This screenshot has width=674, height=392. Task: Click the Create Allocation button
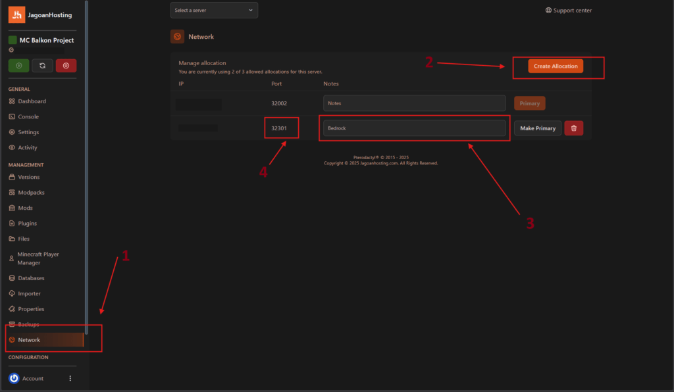(x=555, y=66)
